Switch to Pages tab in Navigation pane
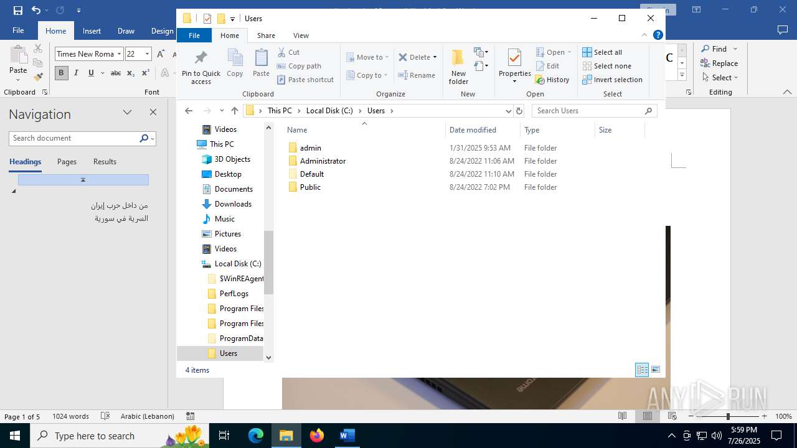Screen dimensions: 797x448 pos(67,162)
